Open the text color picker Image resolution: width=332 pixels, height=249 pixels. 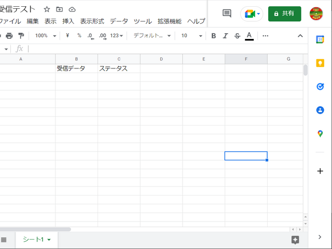point(249,36)
